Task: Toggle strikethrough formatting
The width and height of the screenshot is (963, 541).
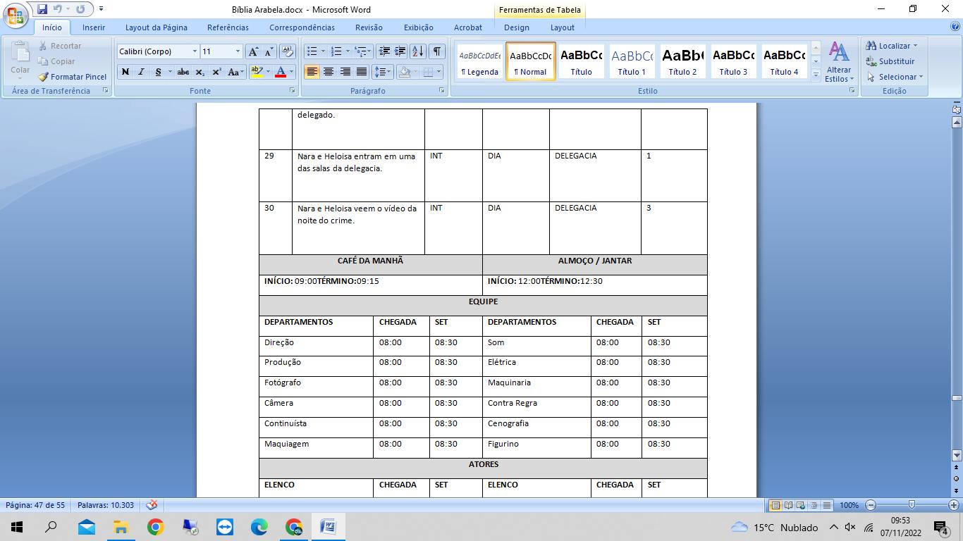Action: [x=183, y=72]
